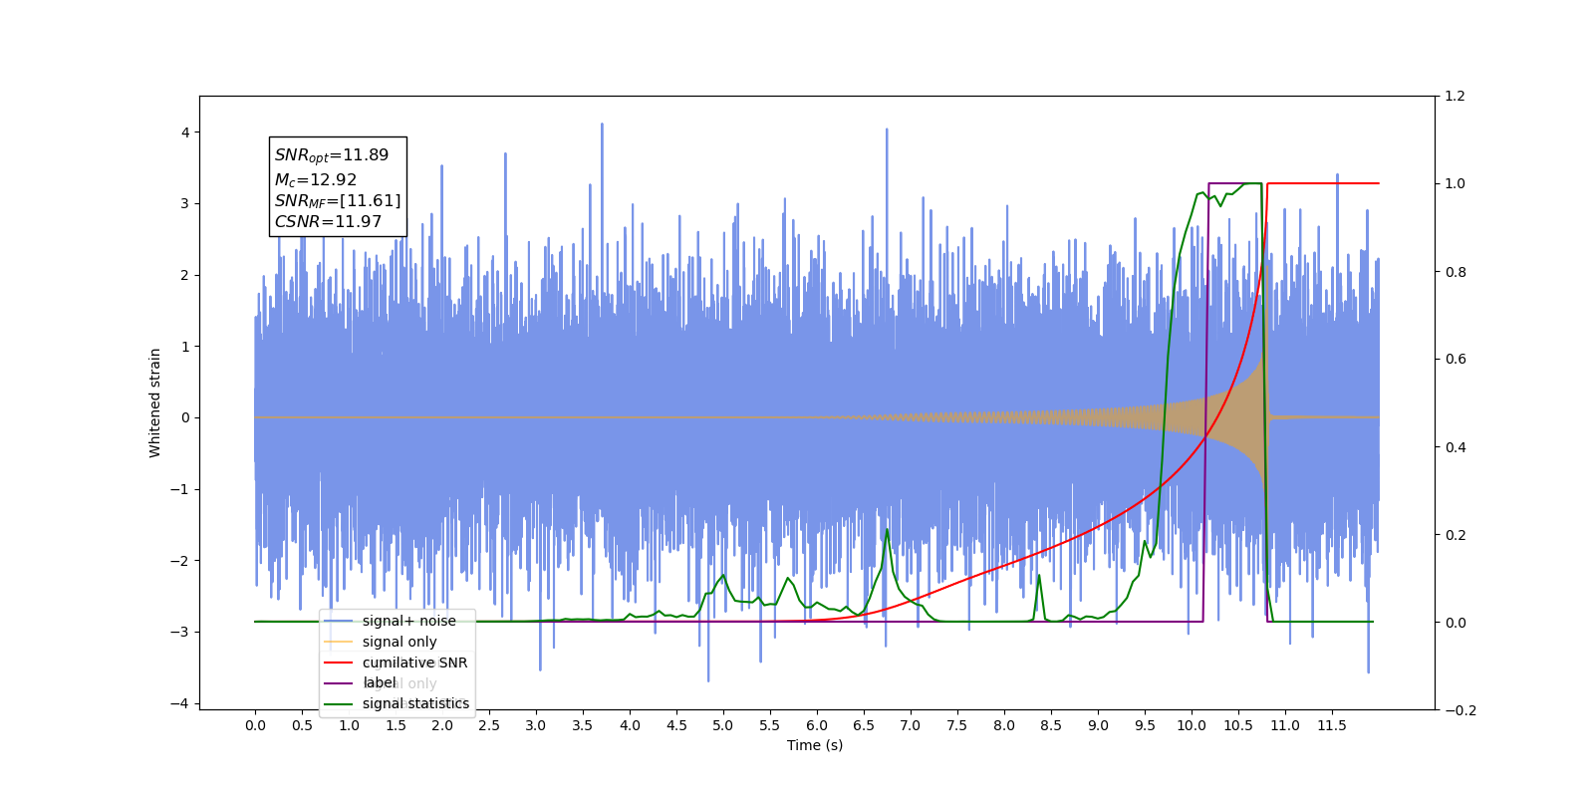Click the left y-axis tick label 4
1594x797 pixels.
(x=184, y=133)
